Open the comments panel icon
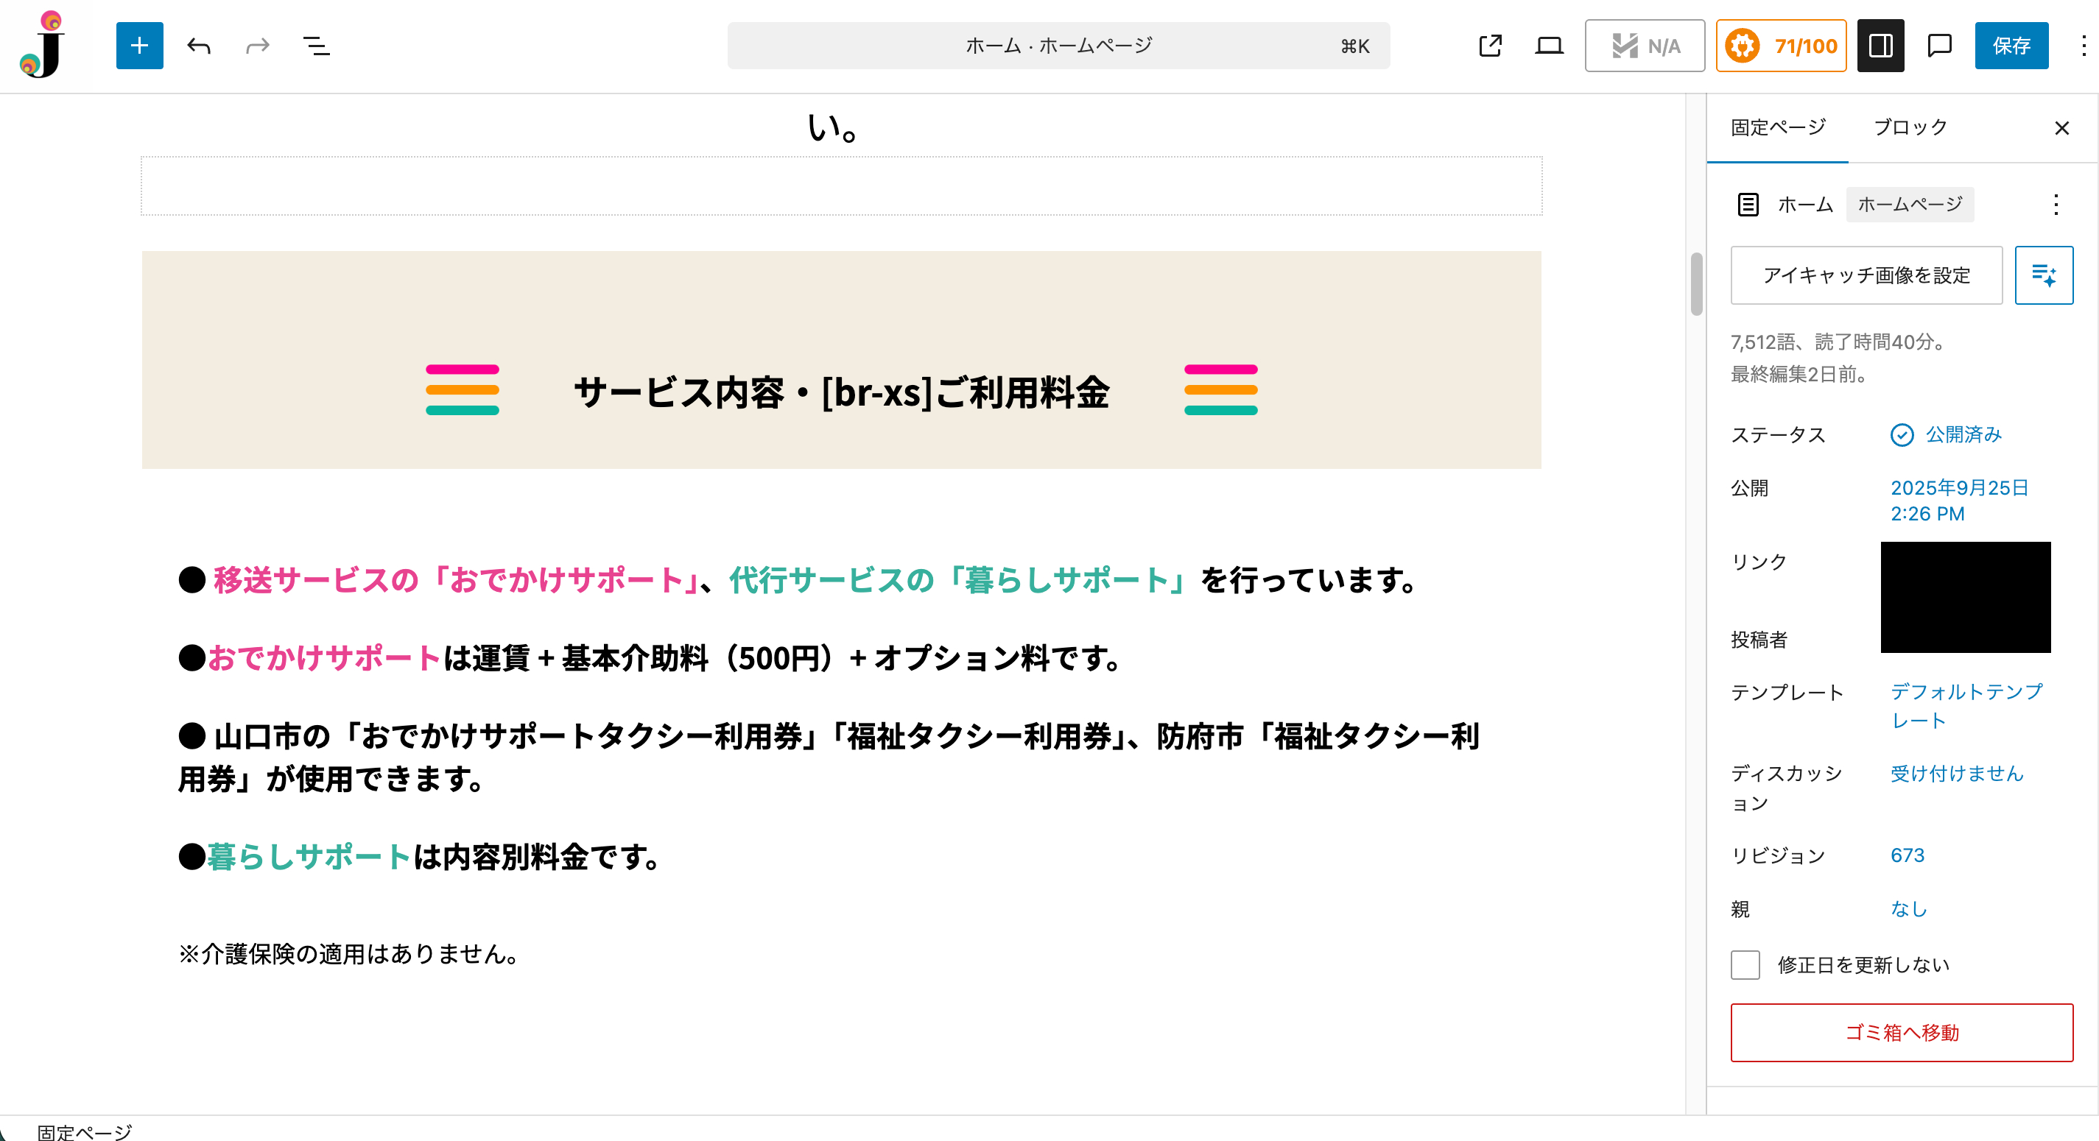2099x1141 pixels. pyautogui.click(x=1939, y=46)
